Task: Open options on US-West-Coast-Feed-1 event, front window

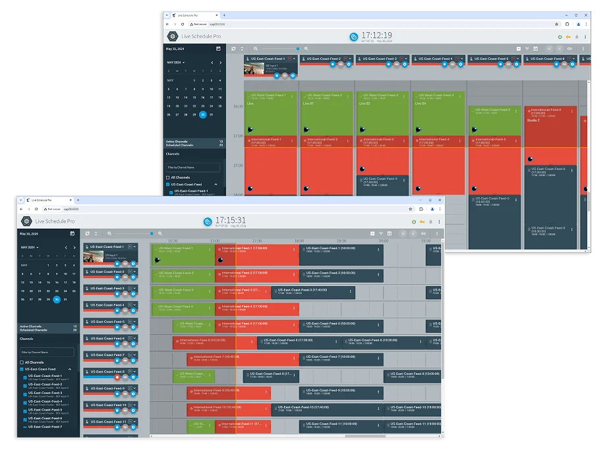Action: [x=210, y=249]
